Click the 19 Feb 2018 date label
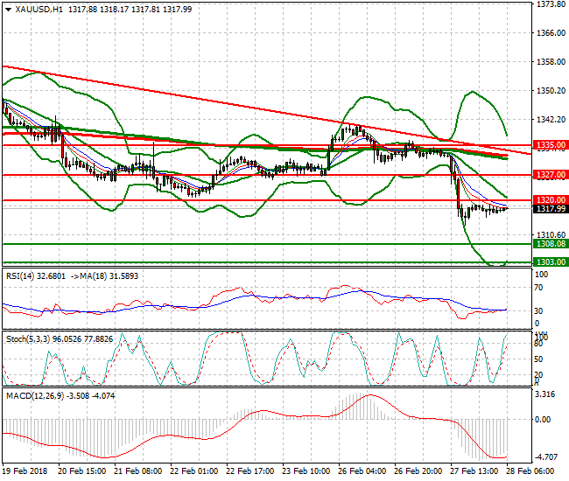The image size is (569, 481). click(x=26, y=471)
